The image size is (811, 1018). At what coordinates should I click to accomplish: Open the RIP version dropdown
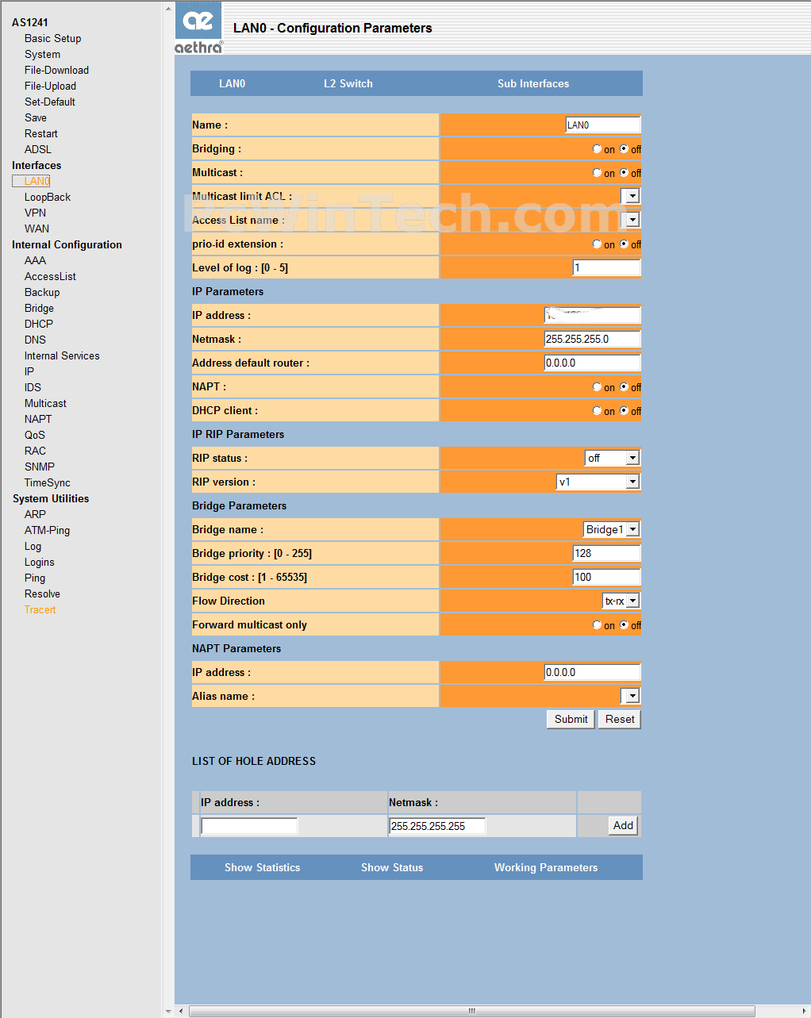[x=598, y=482]
